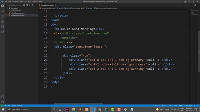Open the Run menu
Screen dimensions: 200x112
pos(29,2)
